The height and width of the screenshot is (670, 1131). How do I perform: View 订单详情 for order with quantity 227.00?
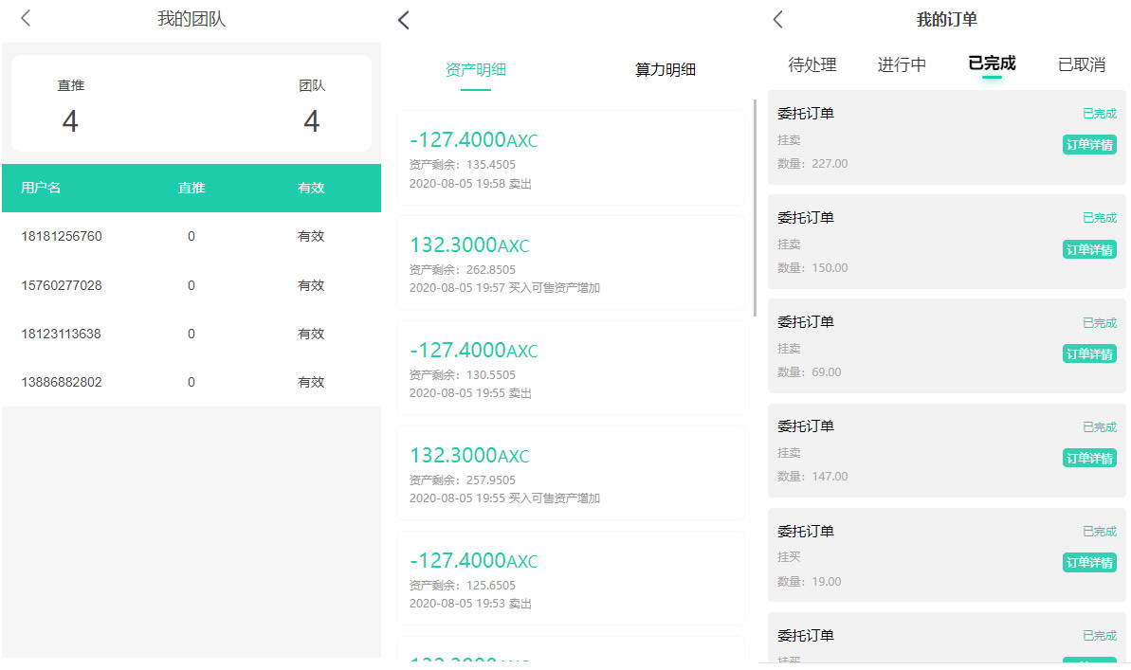[1089, 145]
